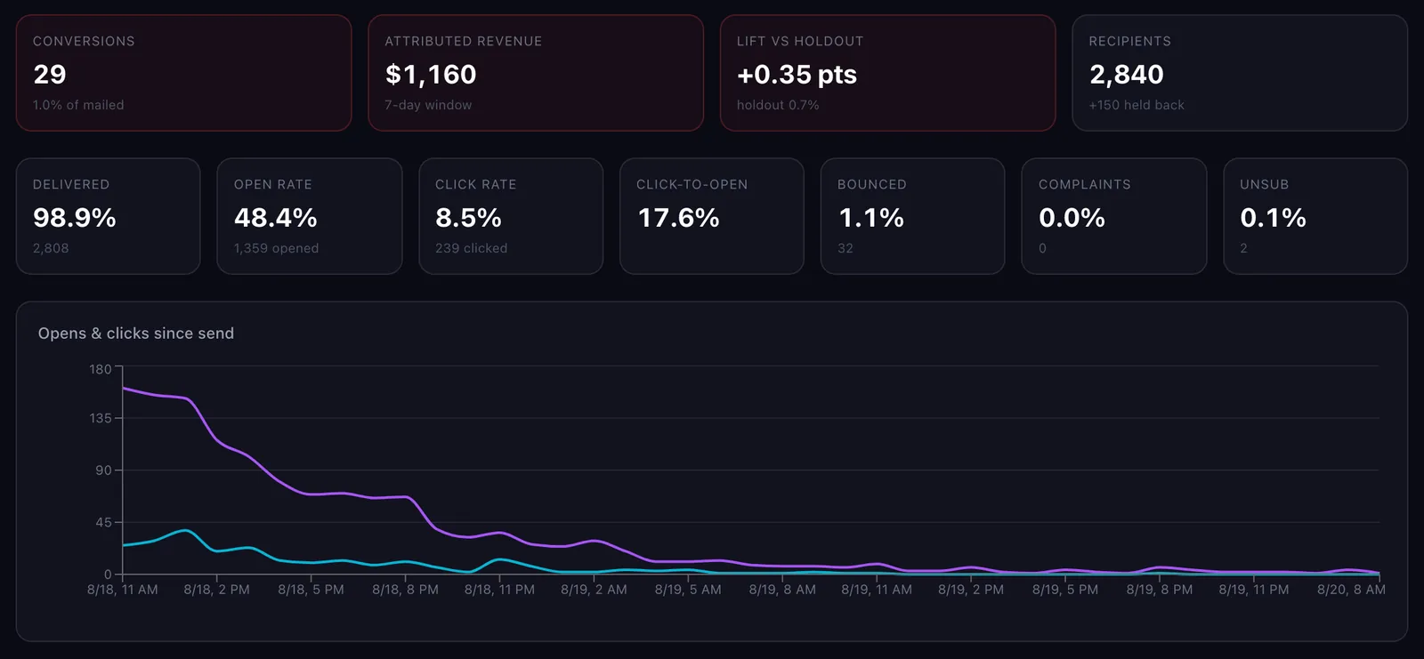
Task: Select the Click Rate 8.5% metric
Action: [x=511, y=216]
